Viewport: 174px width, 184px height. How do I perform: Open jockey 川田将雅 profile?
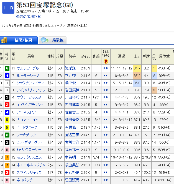point(72,97)
